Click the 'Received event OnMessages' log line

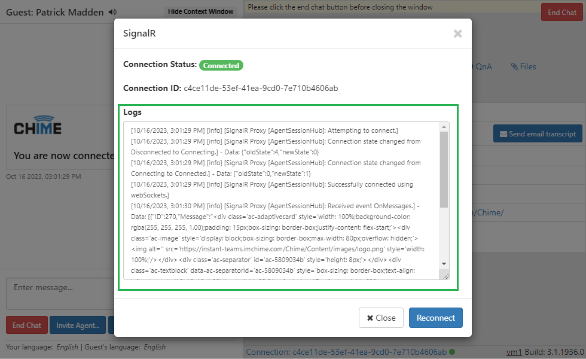pos(275,206)
